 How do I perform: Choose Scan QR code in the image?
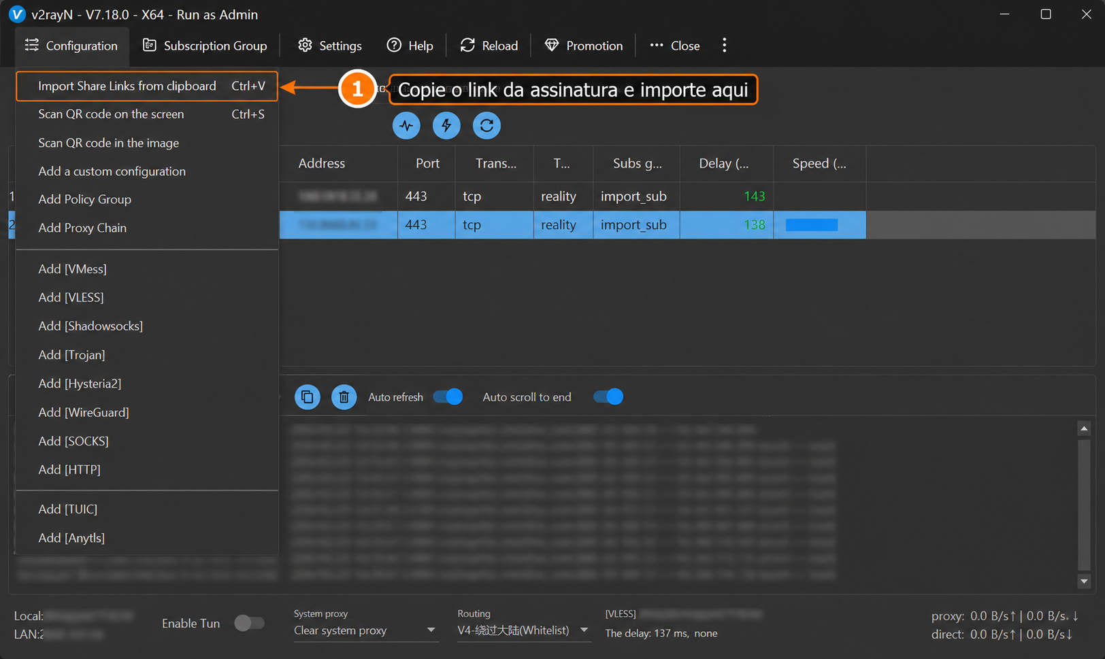[147, 143]
